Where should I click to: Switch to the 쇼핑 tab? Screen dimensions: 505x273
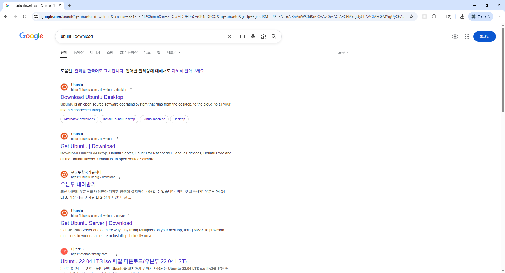pos(110,52)
